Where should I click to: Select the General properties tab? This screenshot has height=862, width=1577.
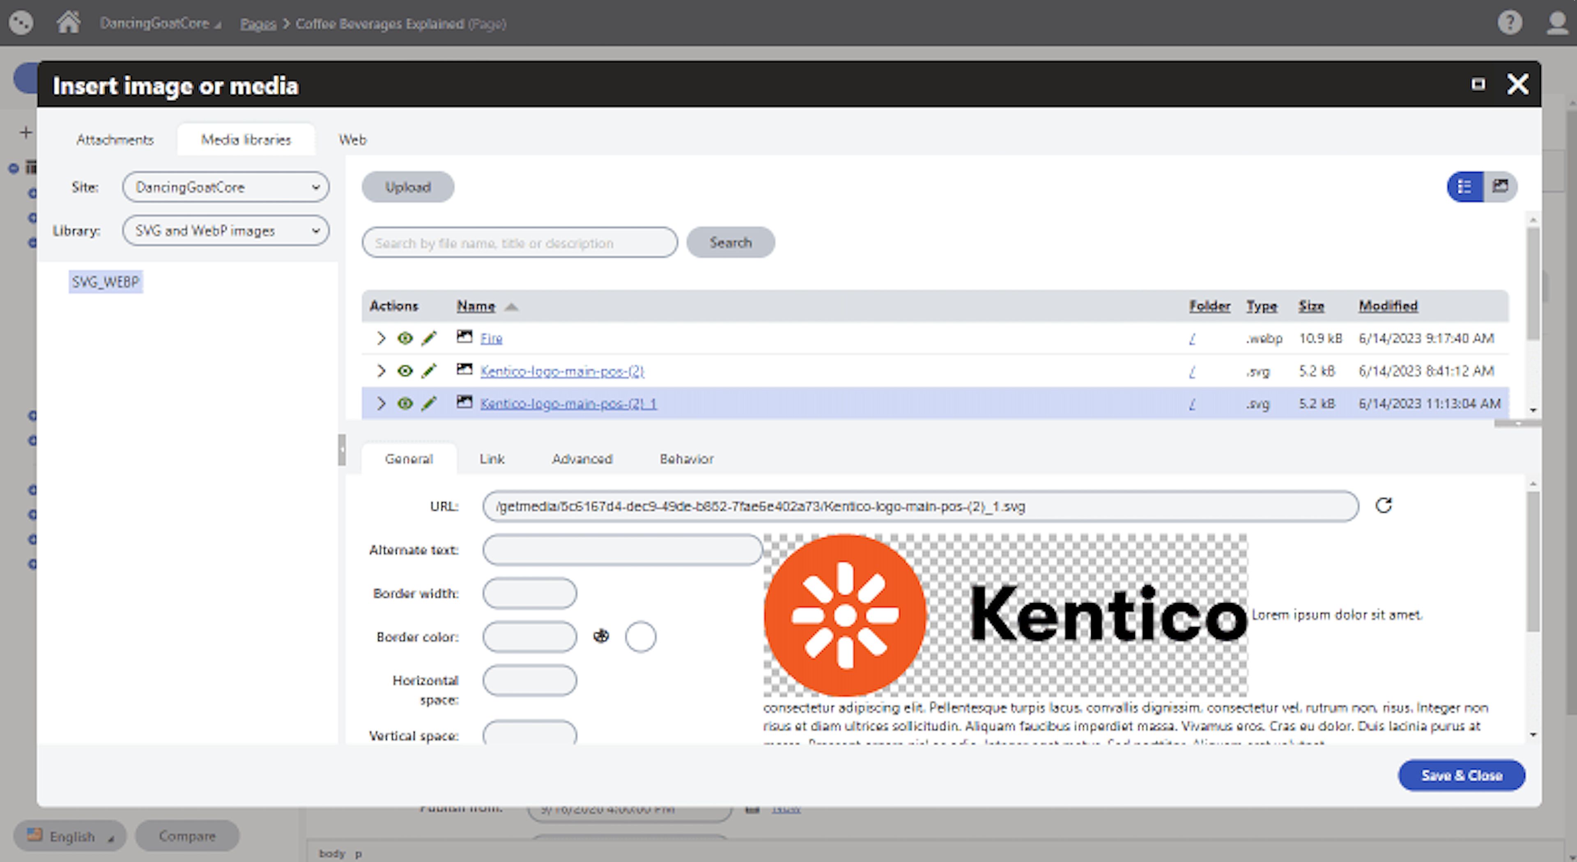click(409, 459)
